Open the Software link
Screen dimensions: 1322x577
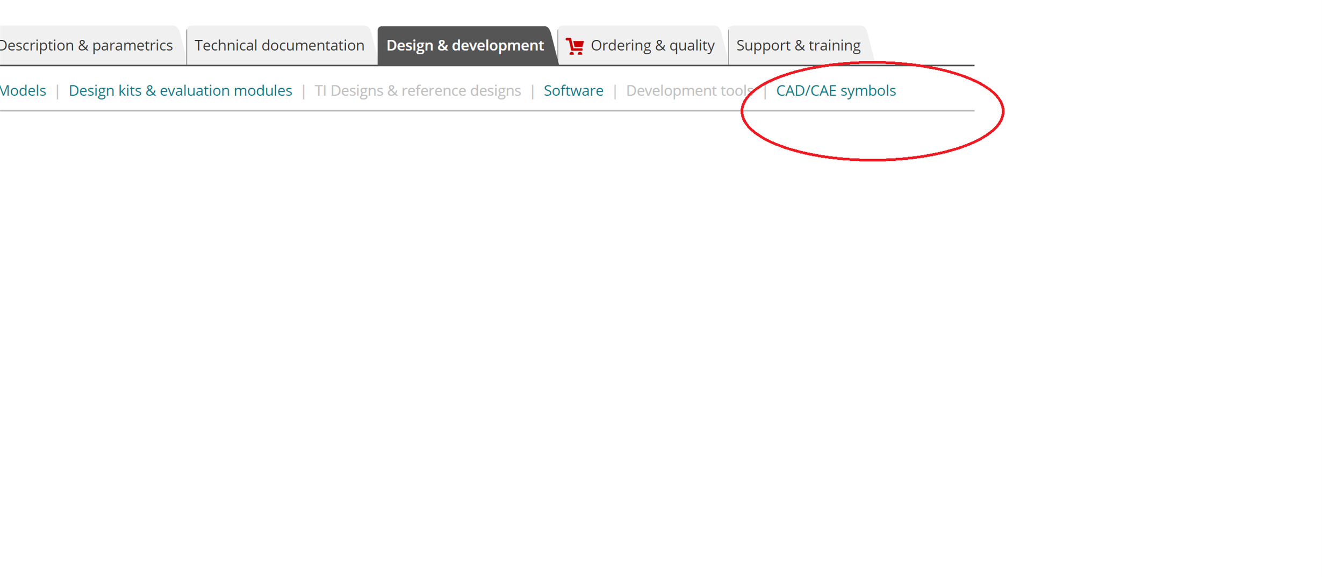click(x=573, y=90)
